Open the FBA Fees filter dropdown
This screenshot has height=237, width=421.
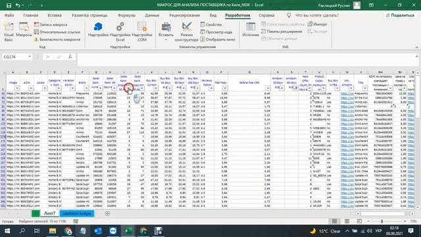coord(225,88)
